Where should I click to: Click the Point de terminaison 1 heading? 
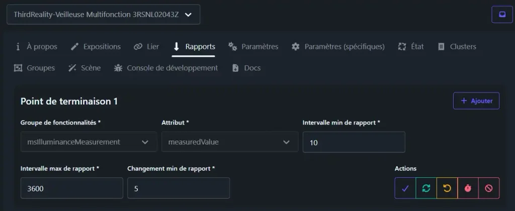(x=69, y=101)
